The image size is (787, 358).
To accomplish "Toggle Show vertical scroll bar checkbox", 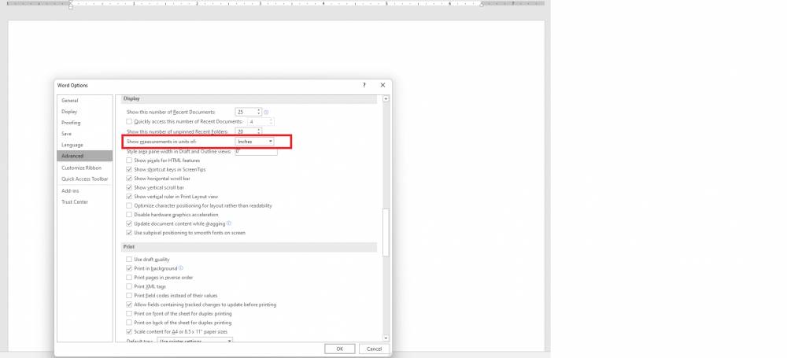I will point(129,187).
